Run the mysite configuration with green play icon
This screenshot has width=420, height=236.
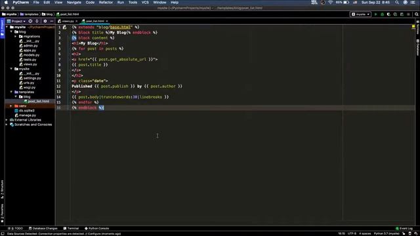375,14
